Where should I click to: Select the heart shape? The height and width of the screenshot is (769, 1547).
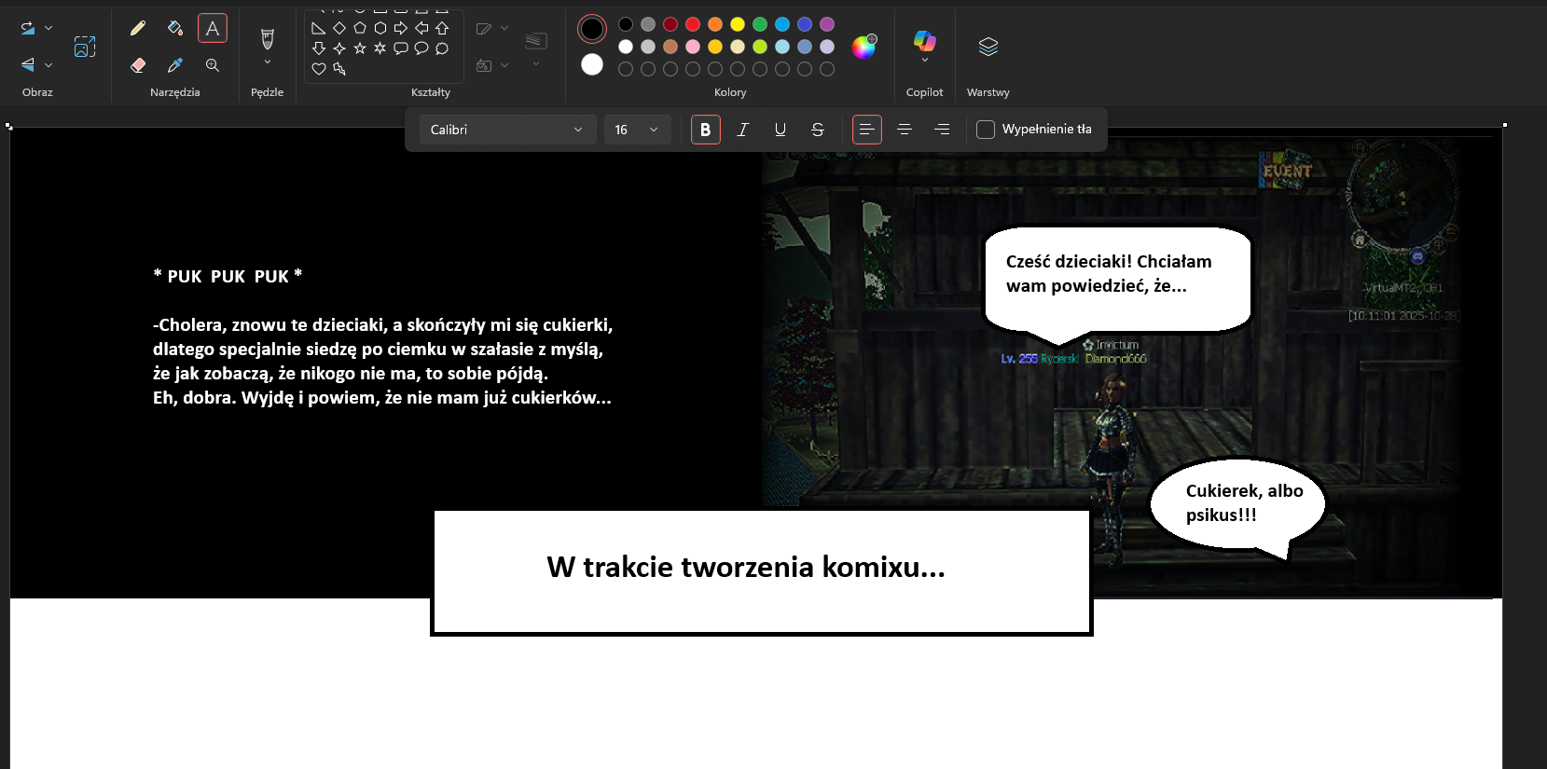click(x=319, y=69)
